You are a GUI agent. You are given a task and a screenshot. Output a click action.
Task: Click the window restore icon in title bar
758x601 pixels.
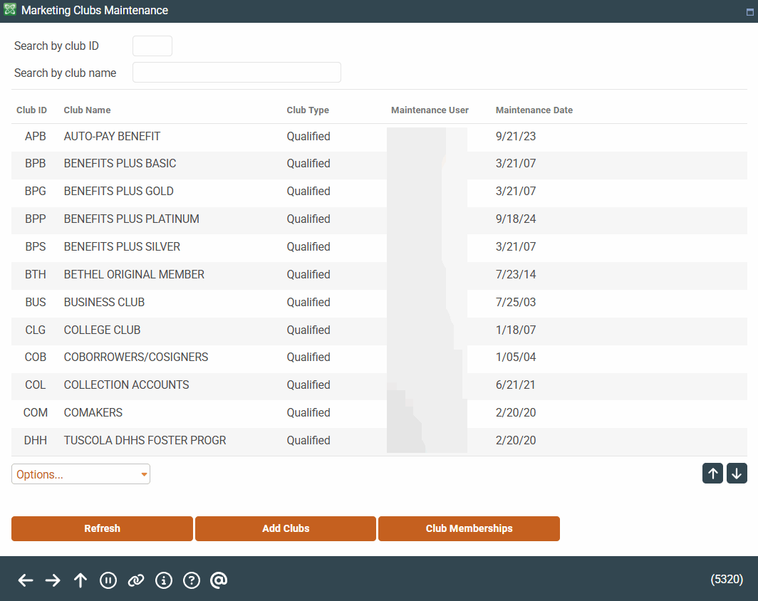click(x=749, y=11)
